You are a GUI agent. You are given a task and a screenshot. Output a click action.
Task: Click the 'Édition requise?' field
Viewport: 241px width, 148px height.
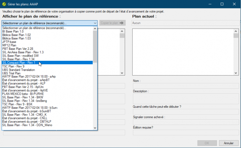[186, 132]
